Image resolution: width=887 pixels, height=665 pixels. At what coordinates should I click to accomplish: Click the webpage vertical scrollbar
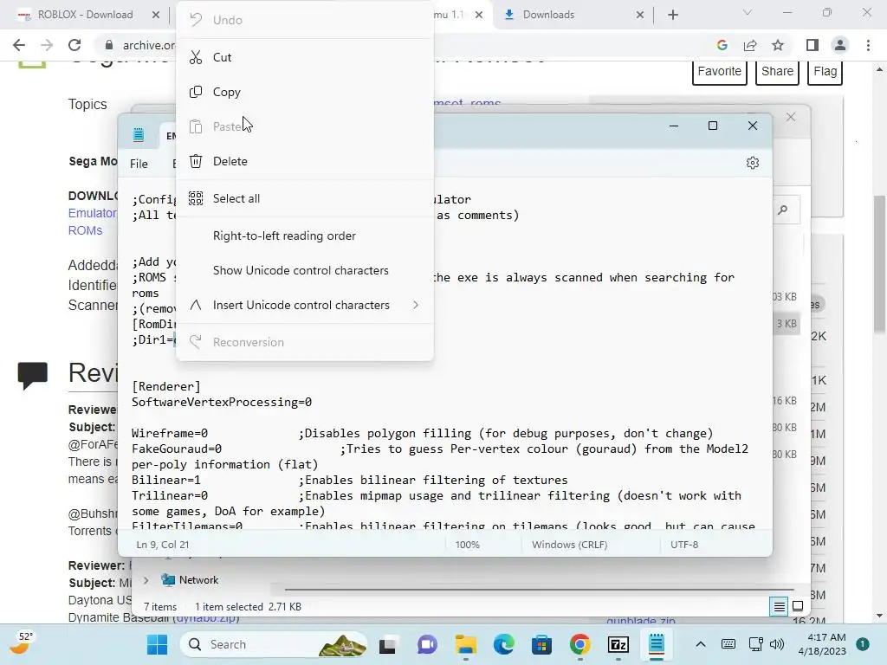tap(879, 263)
